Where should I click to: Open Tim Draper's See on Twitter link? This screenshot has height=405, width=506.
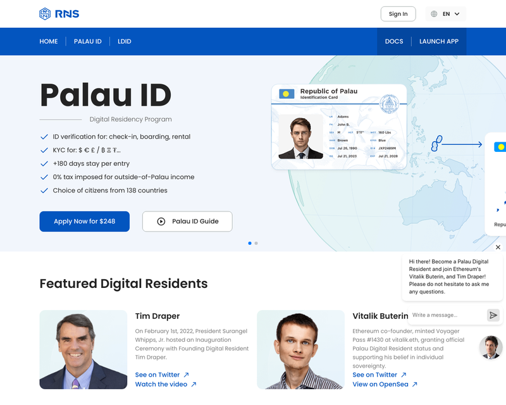tap(162, 375)
